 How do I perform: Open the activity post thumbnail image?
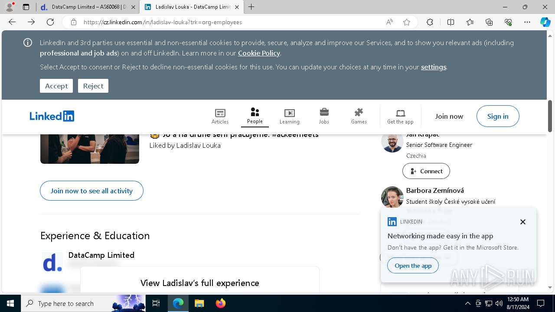point(90,149)
